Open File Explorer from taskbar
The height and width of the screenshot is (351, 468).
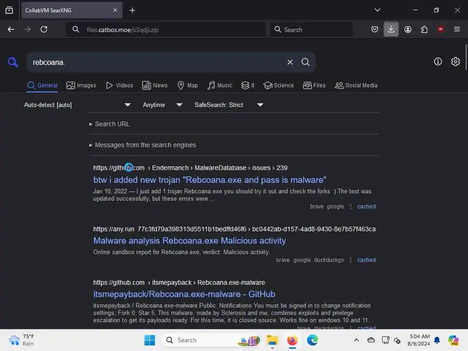click(x=272, y=340)
